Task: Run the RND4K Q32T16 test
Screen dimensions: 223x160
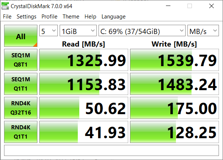Action: [21, 108]
